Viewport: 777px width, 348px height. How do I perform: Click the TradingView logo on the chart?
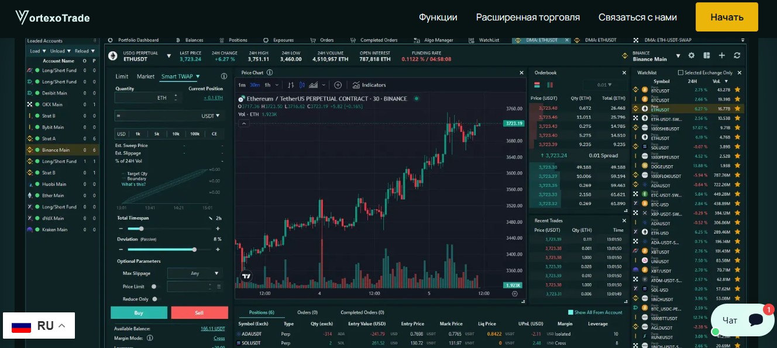pos(246,277)
